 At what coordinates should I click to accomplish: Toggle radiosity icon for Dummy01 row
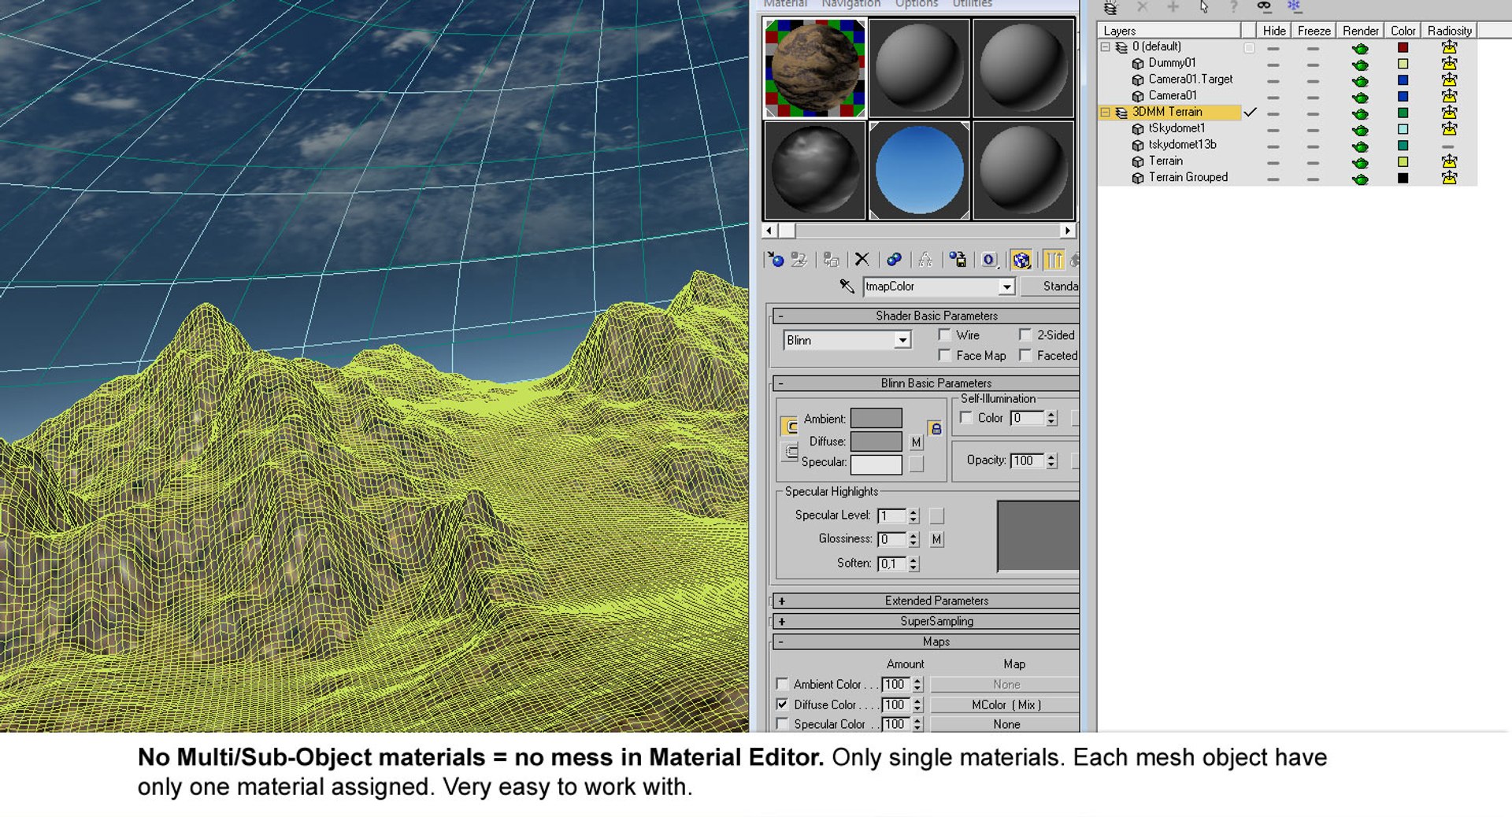1449,64
